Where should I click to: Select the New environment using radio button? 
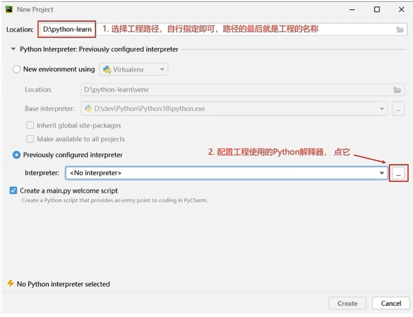(16, 69)
